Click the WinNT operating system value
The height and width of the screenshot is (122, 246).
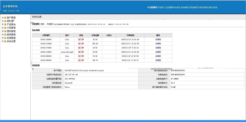point(173,87)
